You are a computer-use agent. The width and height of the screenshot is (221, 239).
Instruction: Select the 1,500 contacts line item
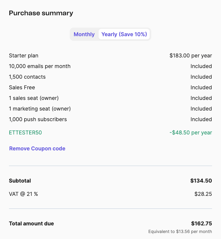pos(27,77)
